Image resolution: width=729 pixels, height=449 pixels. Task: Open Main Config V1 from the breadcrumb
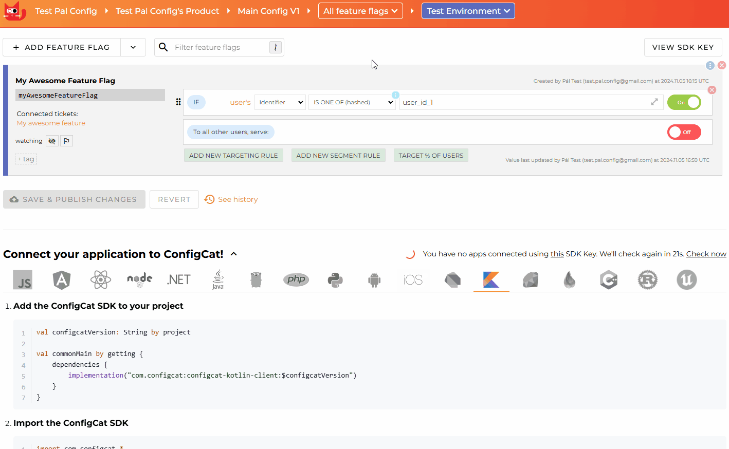[268, 10]
